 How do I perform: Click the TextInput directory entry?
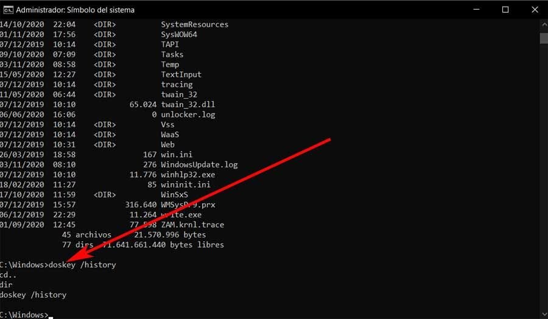[181, 74]
